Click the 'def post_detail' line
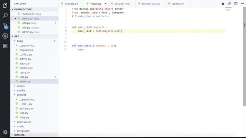Viewport: 246px width, 138px height. pyautogui.click(x=94, y=46)
